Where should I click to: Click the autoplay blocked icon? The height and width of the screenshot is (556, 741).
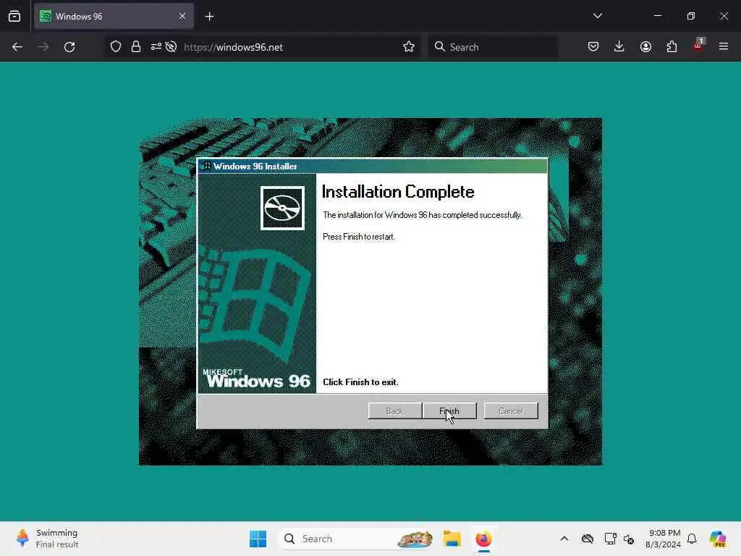click(x=172, y=47)
